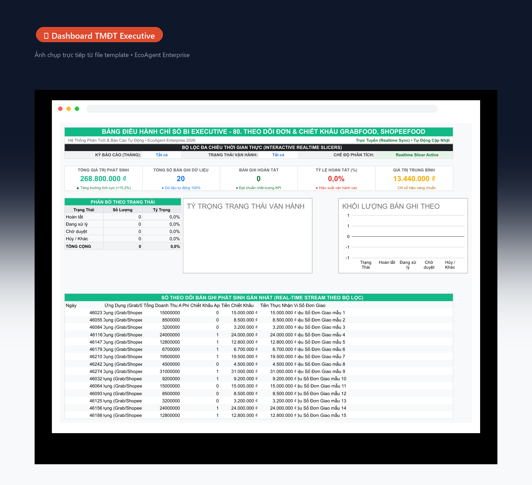Select the Hoàn tất row in status table
Image resolution: width=532 pixels, height=485 pixels.
(x=123, y=217)
